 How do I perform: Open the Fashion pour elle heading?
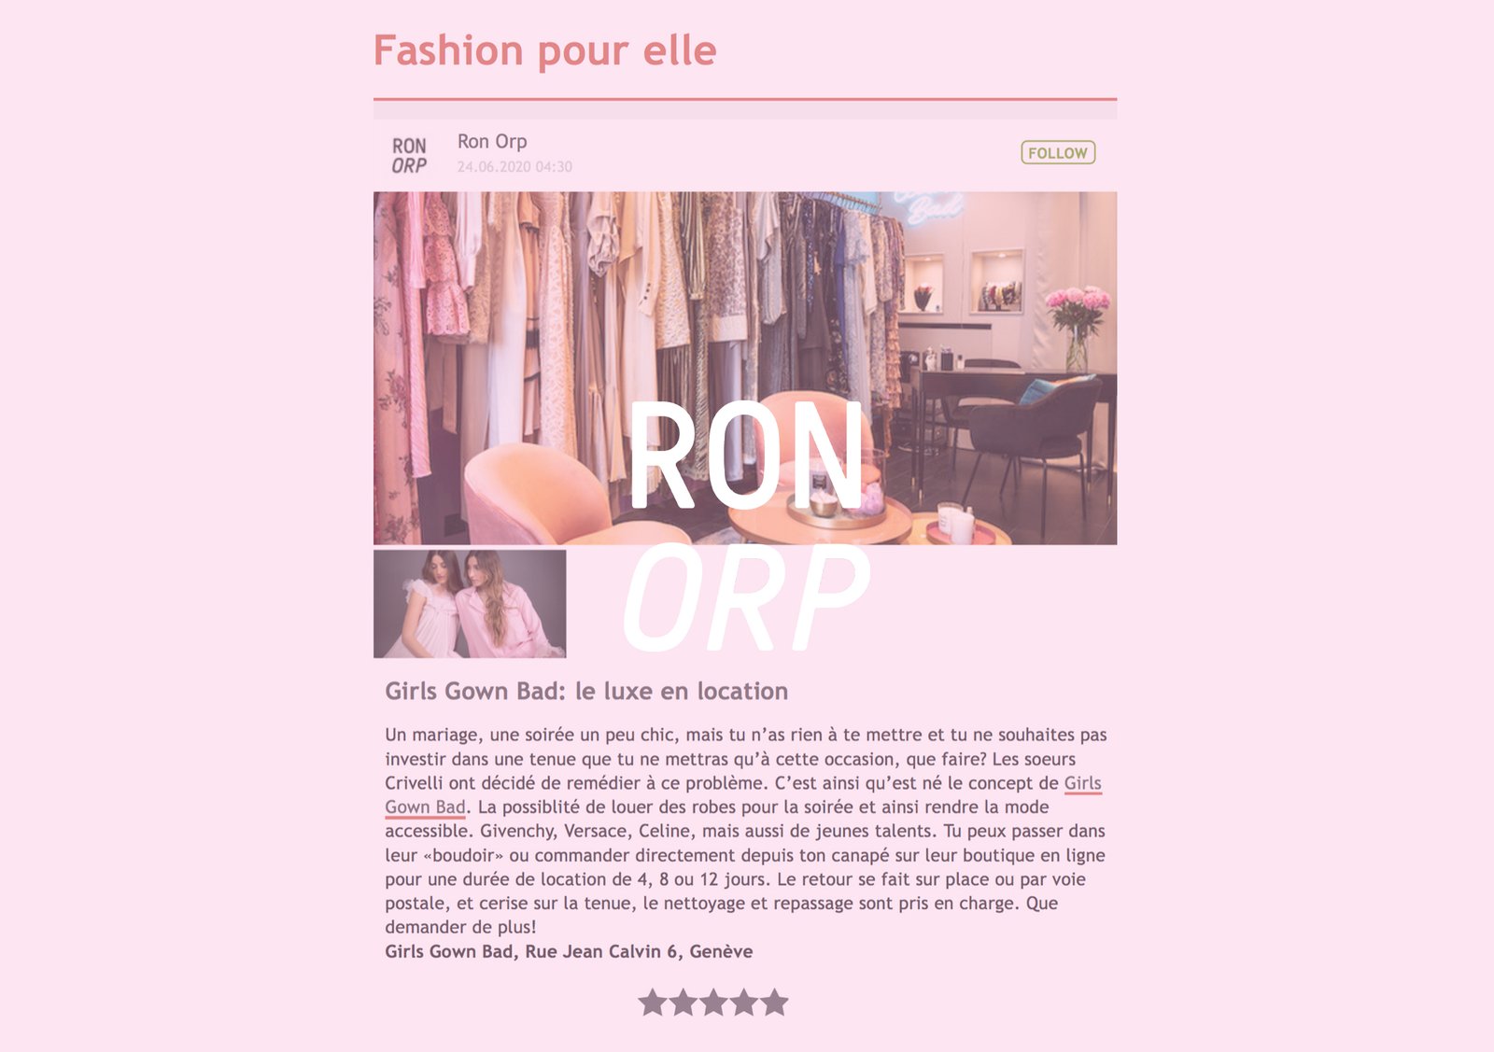click(544, 50)
